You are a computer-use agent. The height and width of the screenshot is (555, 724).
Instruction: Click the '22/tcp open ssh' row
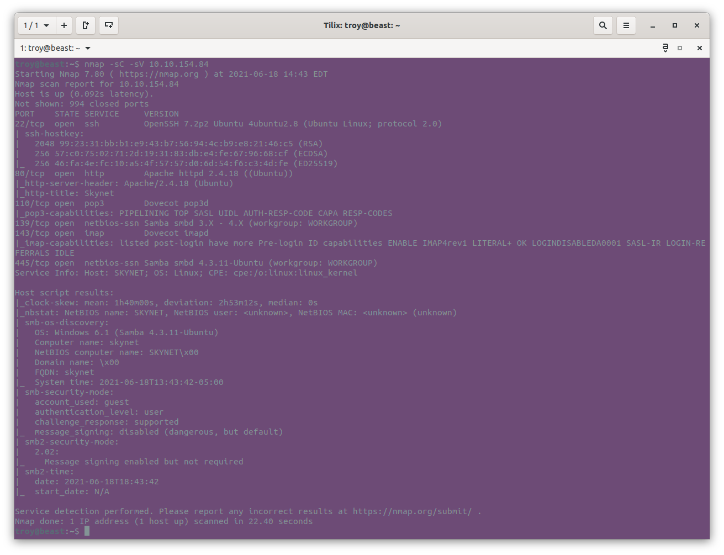[229, 124]
